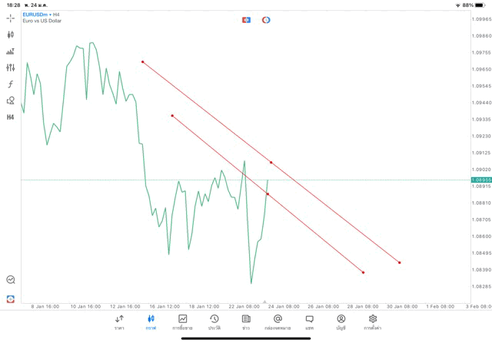Screen dimensions: 492x343
Task: Open the function (f) indicators icon
Action: point(10,84)
